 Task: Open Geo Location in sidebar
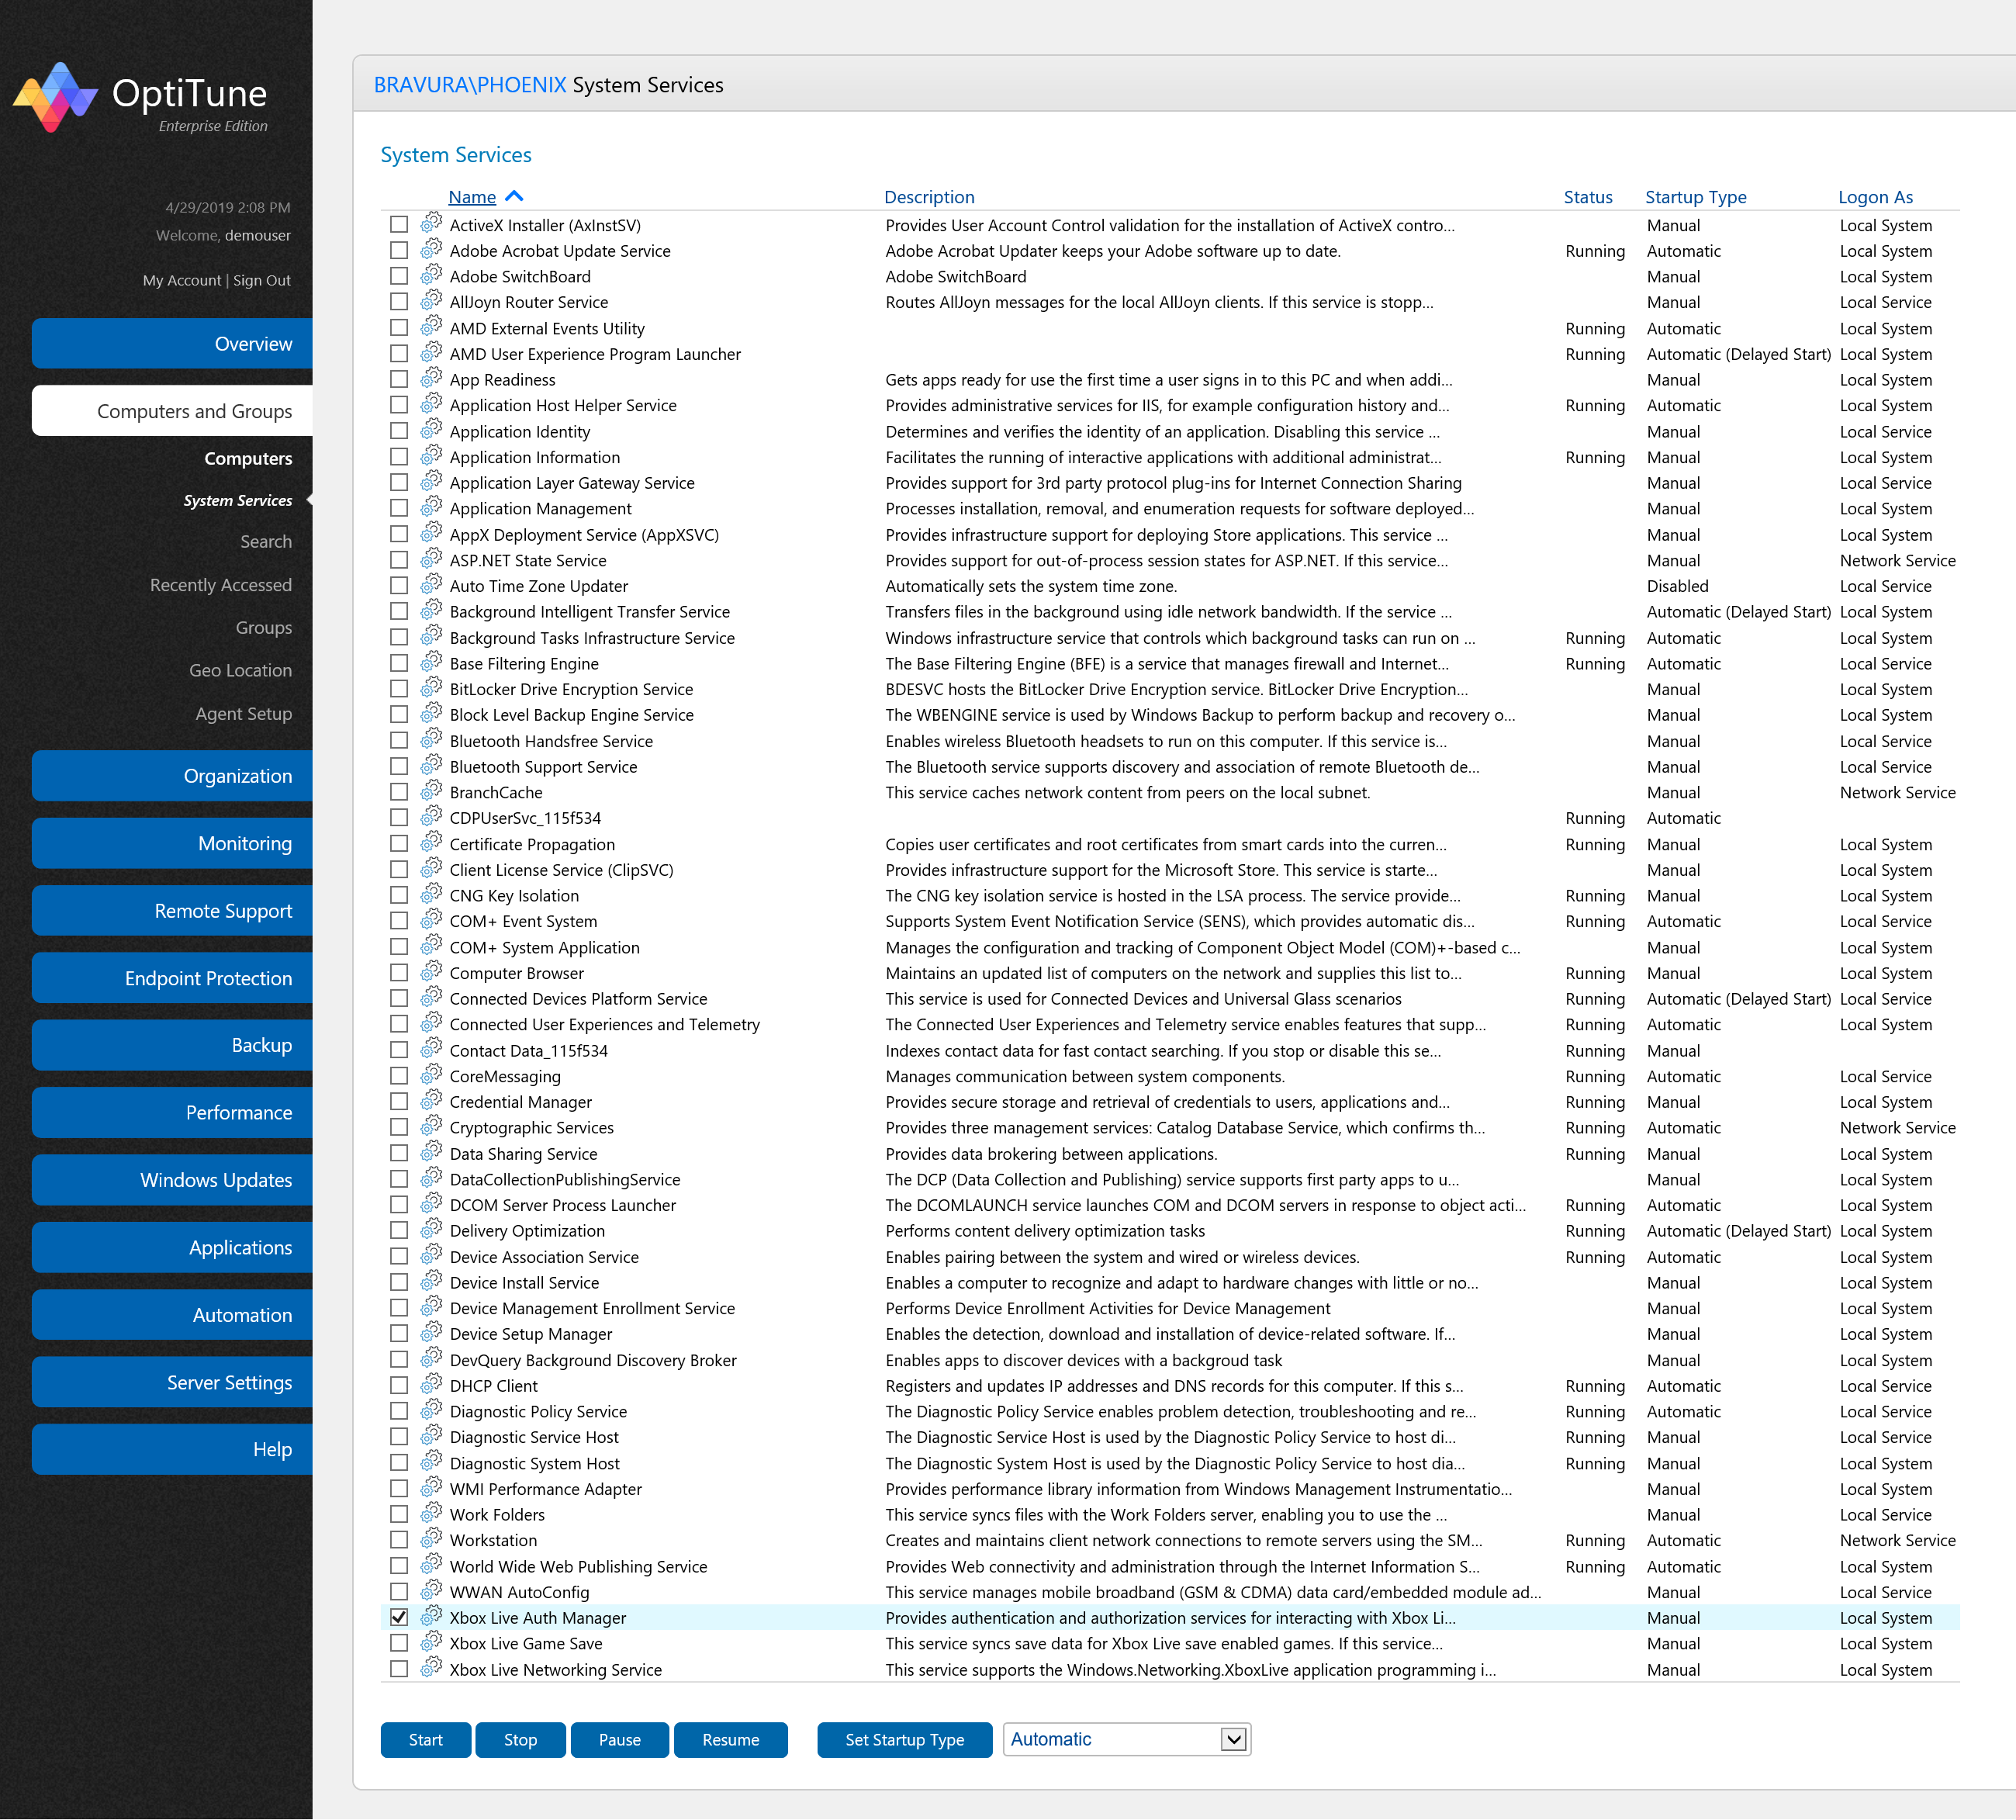click(240, 671)
